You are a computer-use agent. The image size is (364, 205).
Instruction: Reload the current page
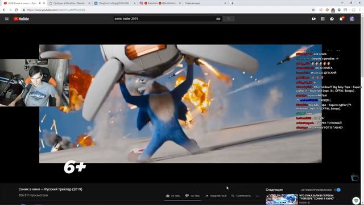tap(16, 10)
